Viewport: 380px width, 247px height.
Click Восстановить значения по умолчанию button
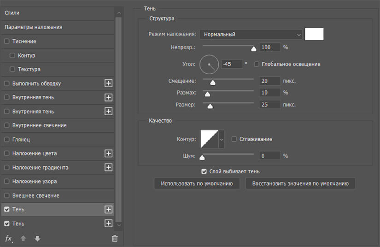pyautogui.click(x=300, y=183)
